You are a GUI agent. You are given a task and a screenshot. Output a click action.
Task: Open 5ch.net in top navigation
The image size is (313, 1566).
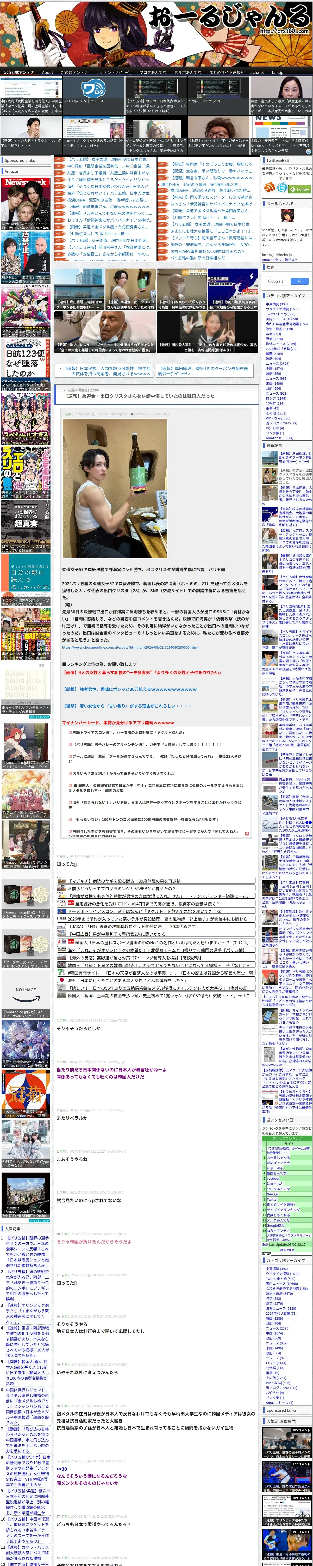(x=257, y=72)
